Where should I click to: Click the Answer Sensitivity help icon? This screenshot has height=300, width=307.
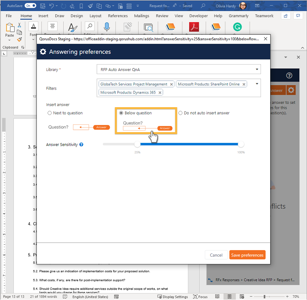tap(81, 144)
